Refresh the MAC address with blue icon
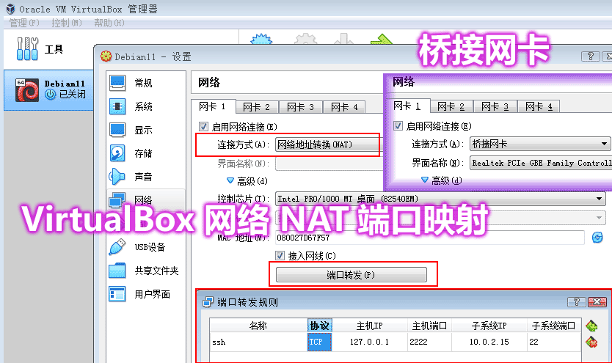Image resolution: width=612 pixels, height=363 pixels. pyautogui.click(x=597, y=237)
